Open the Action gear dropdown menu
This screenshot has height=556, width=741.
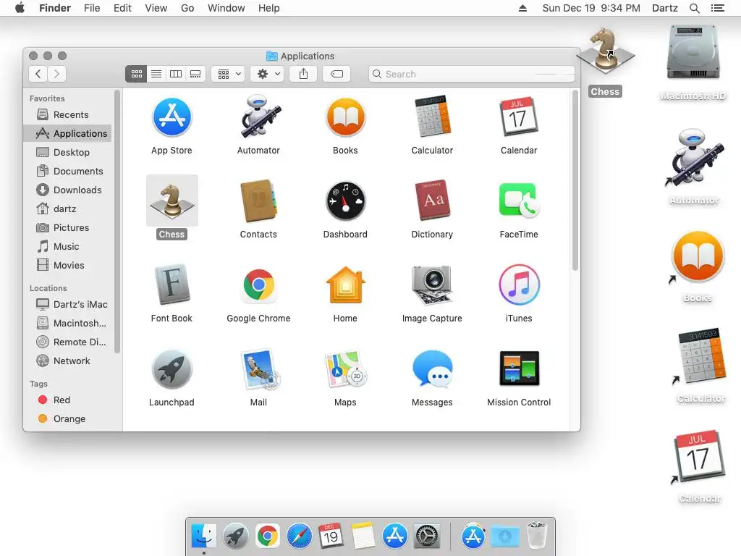click(x=268, y=74)
